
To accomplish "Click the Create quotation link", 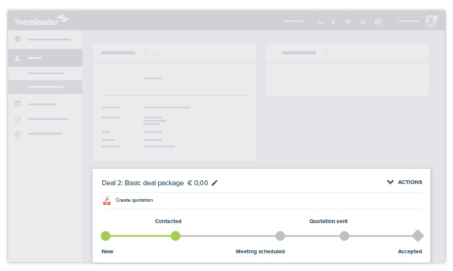I will (x=135, y=200).
